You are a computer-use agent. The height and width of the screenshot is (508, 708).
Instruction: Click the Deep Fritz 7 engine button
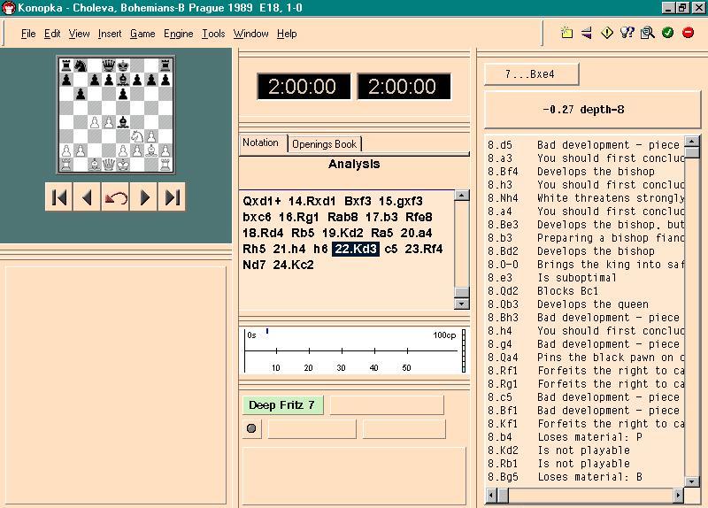(283, 405)
